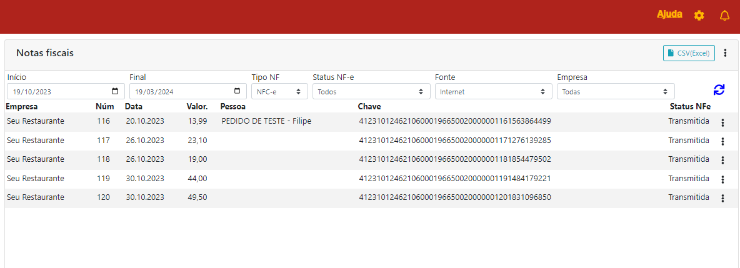Click the Início date input 19/10/2023

tap(56, 92)
